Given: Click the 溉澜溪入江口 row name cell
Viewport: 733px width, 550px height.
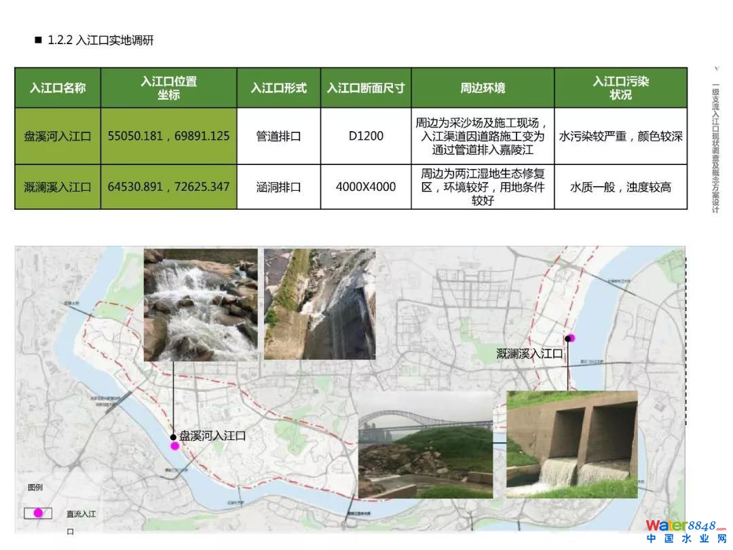Looking at the screenshot, I should (58, 186).
